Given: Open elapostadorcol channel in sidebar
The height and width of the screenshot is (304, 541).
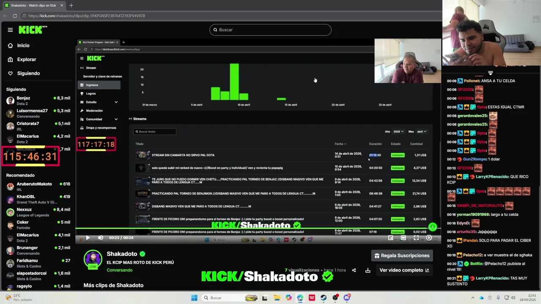Looking at the screenshot, I should 38,276.
